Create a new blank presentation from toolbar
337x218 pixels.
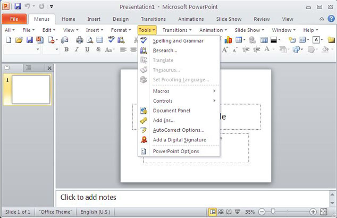9,40
